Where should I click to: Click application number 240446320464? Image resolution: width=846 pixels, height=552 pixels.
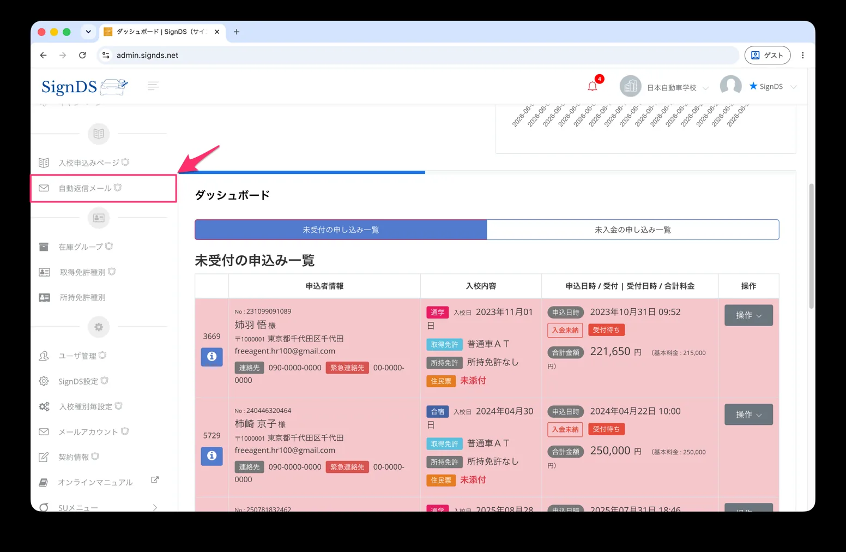[269, 411]
